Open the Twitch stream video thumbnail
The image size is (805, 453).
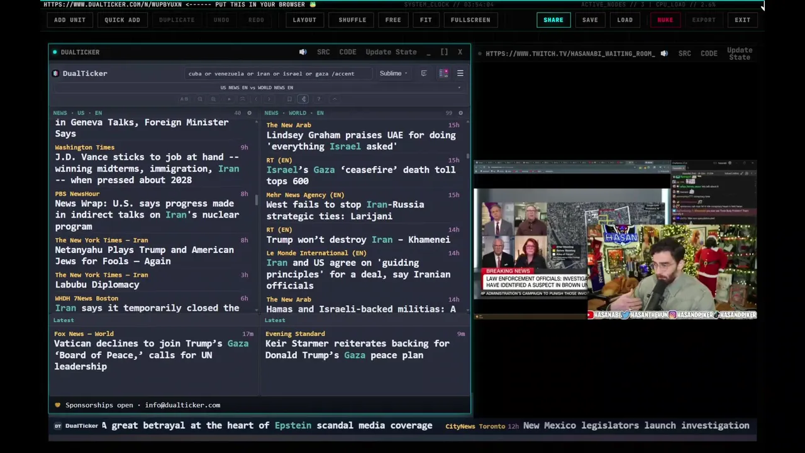coord(615,240)
